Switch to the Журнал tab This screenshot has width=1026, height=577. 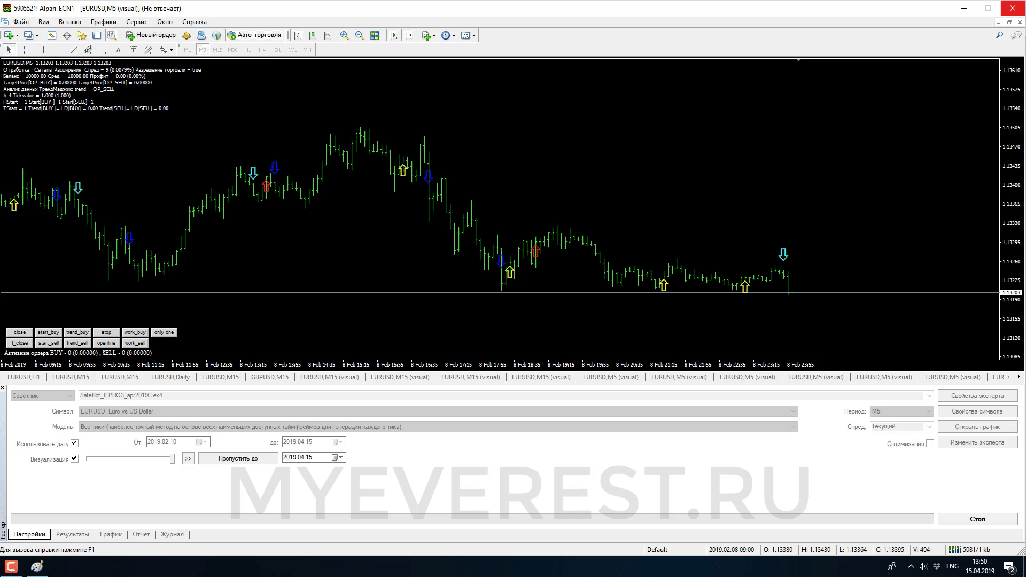click(172, 534)
